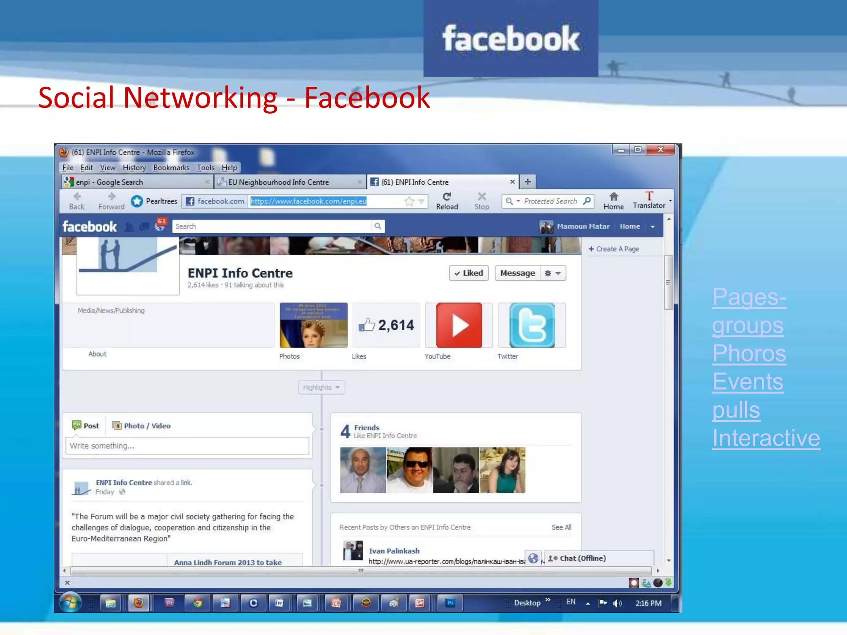The image size is (847, 635).
Task: Open the Tools menu
Action: 206,167
